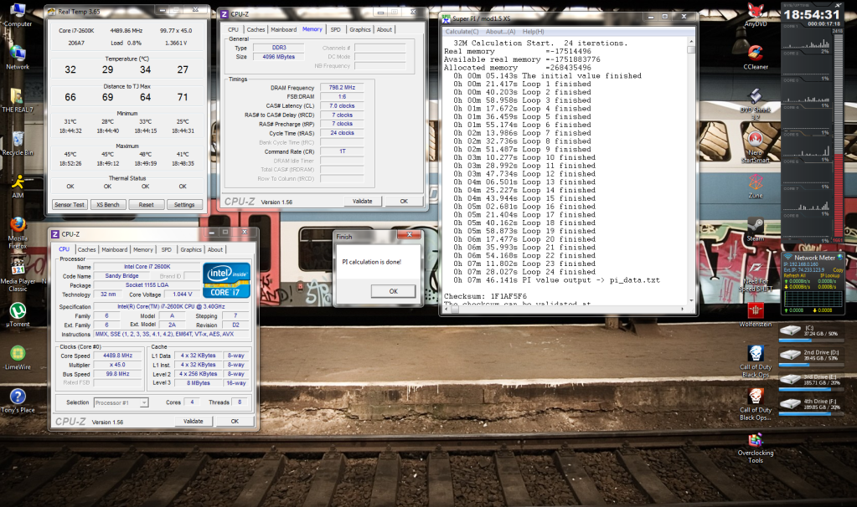
Task: Click Sensor Test button in Real Temp
Action: tap(70, 205)
